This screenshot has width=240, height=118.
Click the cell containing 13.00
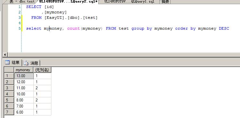(24, 76)
